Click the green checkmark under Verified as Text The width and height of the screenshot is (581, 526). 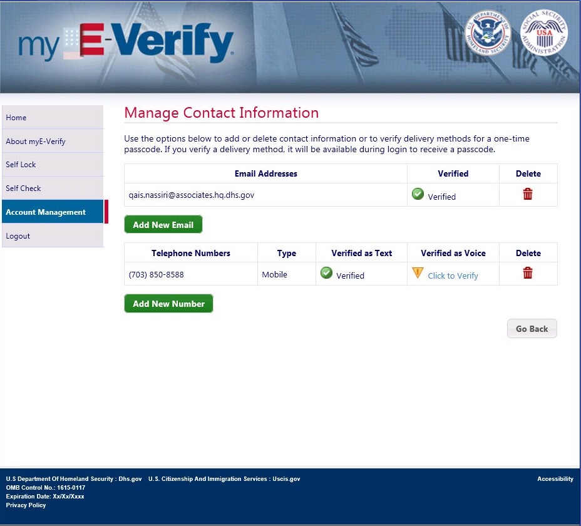(326, 272)
